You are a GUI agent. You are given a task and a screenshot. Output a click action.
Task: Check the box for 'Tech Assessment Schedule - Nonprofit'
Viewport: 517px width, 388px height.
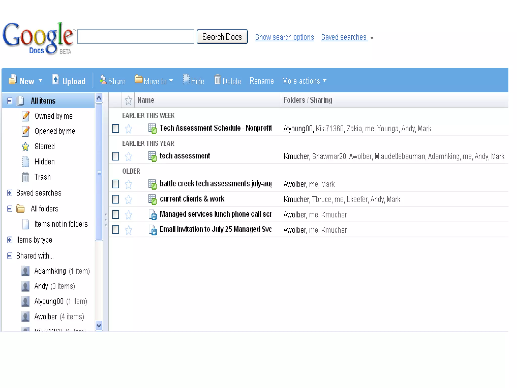(116, 129)
